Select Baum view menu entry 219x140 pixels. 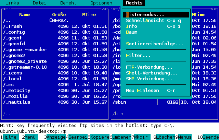coord(132,32)
